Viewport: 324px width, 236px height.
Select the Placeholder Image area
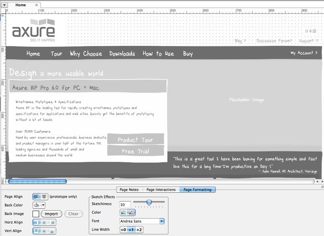pyautogui.click(x=246, y=100)
